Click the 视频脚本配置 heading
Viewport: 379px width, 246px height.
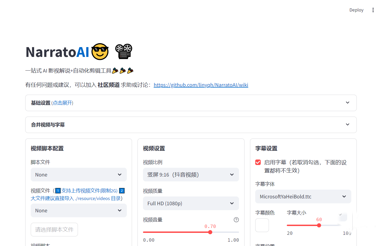[x=47, y=148]
